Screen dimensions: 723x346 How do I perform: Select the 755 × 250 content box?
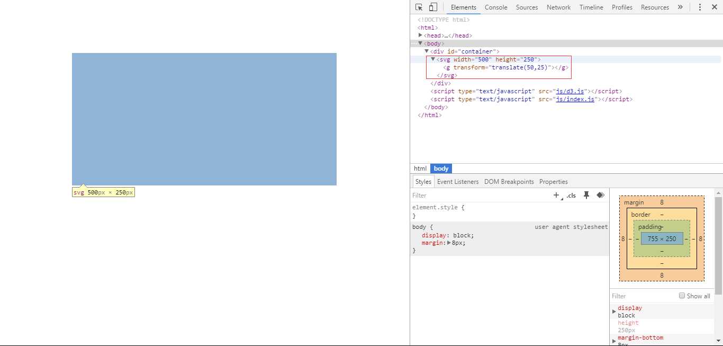click(662, 239)
